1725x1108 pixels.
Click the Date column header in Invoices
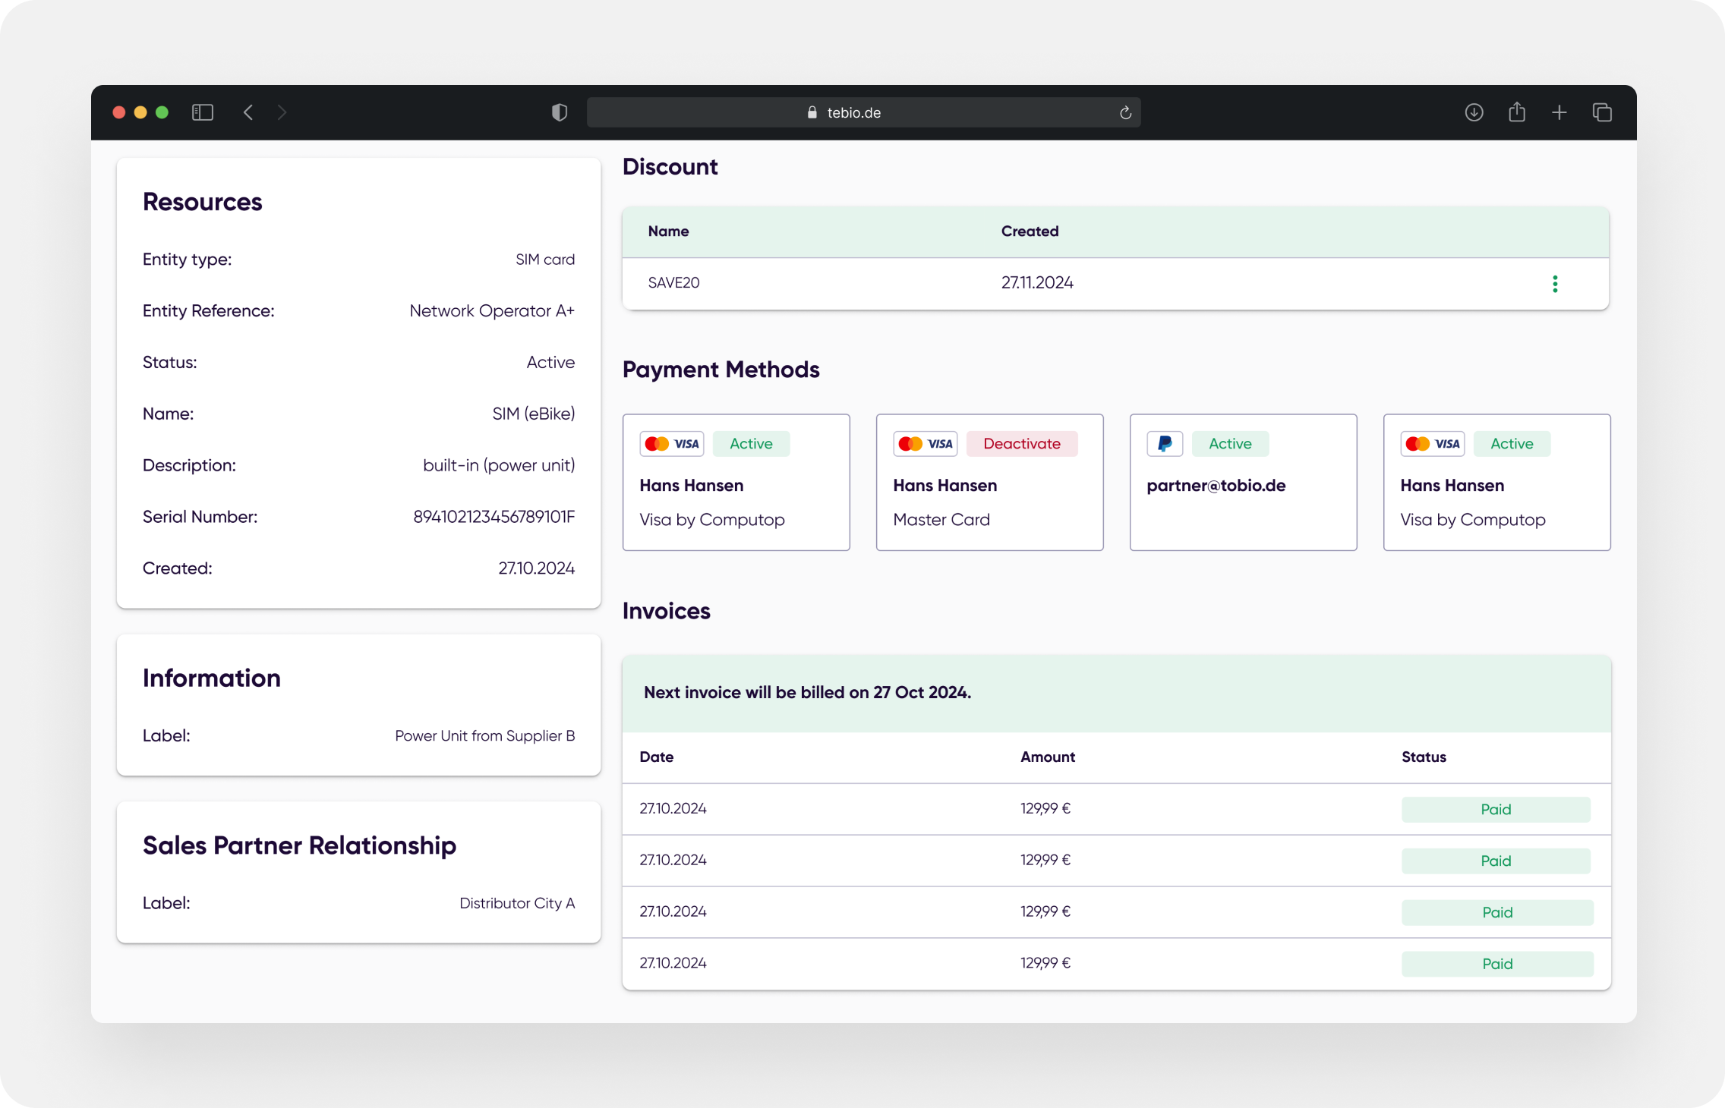(657, 757)
